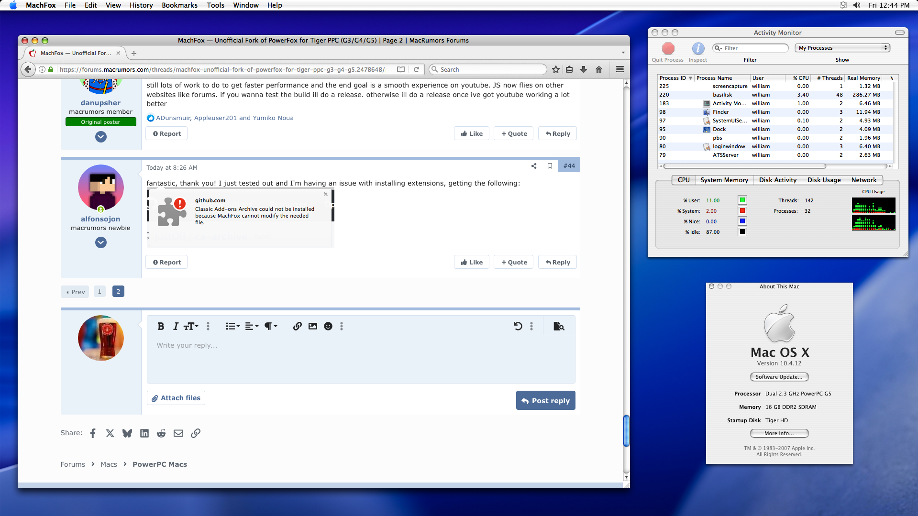Toggle sort order on Process ID column
This screenshot has width=918, height=516.
(x=675, y=78)
